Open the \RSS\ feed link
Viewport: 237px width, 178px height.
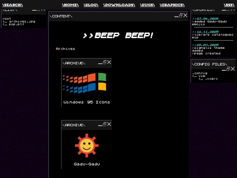pos(229,5)
